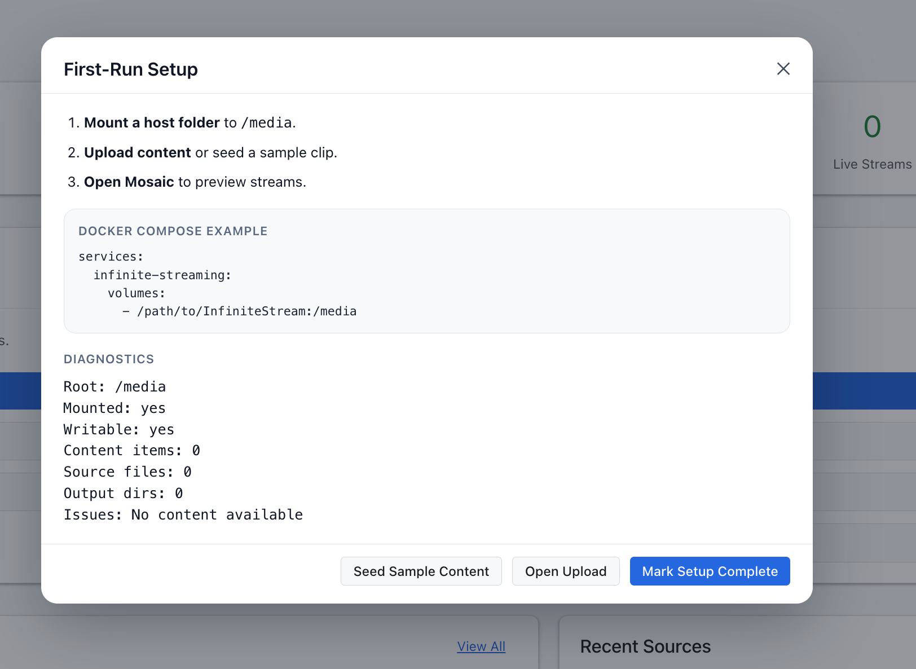Screen dimensions: 916x669
Task: Click 'Upload content' step text
Action: (x=138, y=153)
